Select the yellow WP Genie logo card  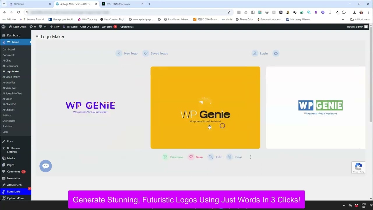[x=205, y=108]
